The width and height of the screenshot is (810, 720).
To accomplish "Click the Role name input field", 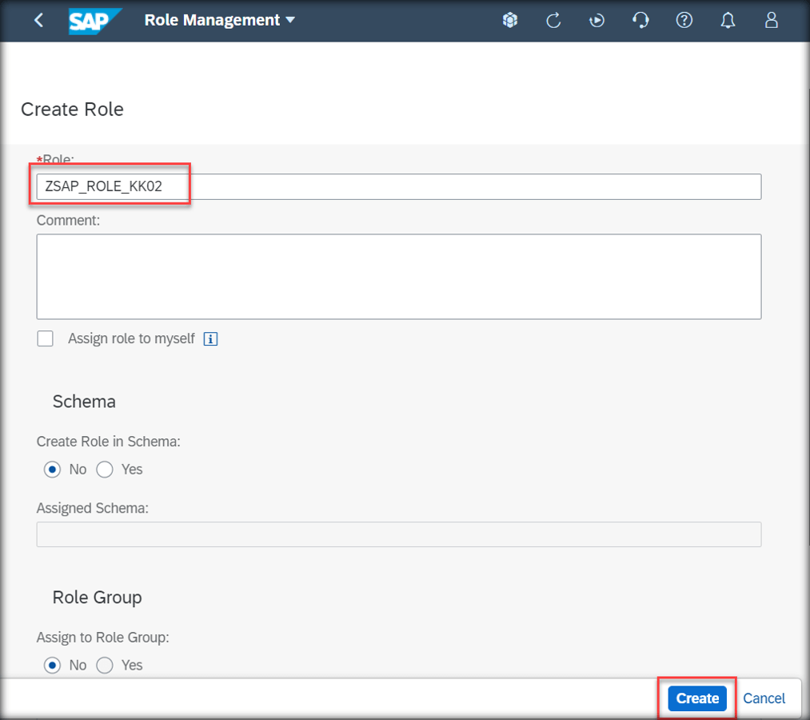I will pos(399,186).
